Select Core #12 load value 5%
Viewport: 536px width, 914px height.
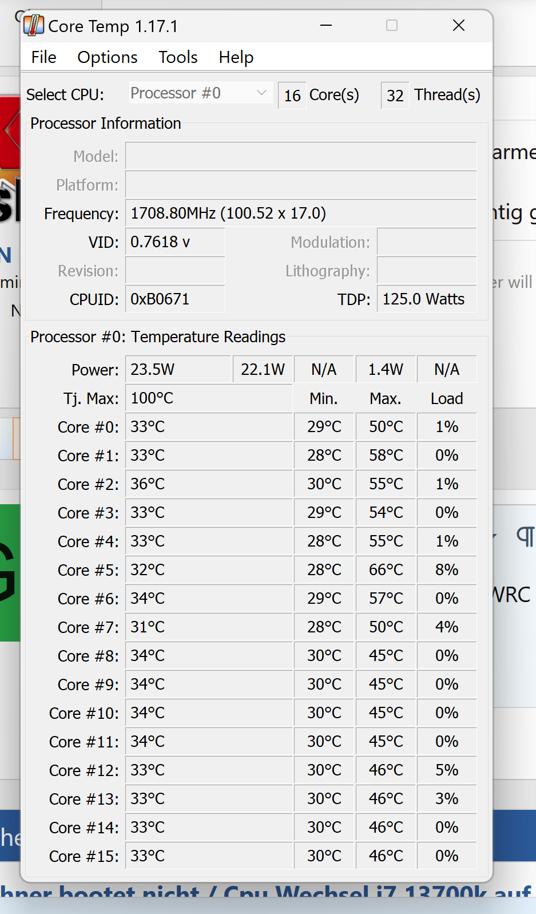point(447,770)
